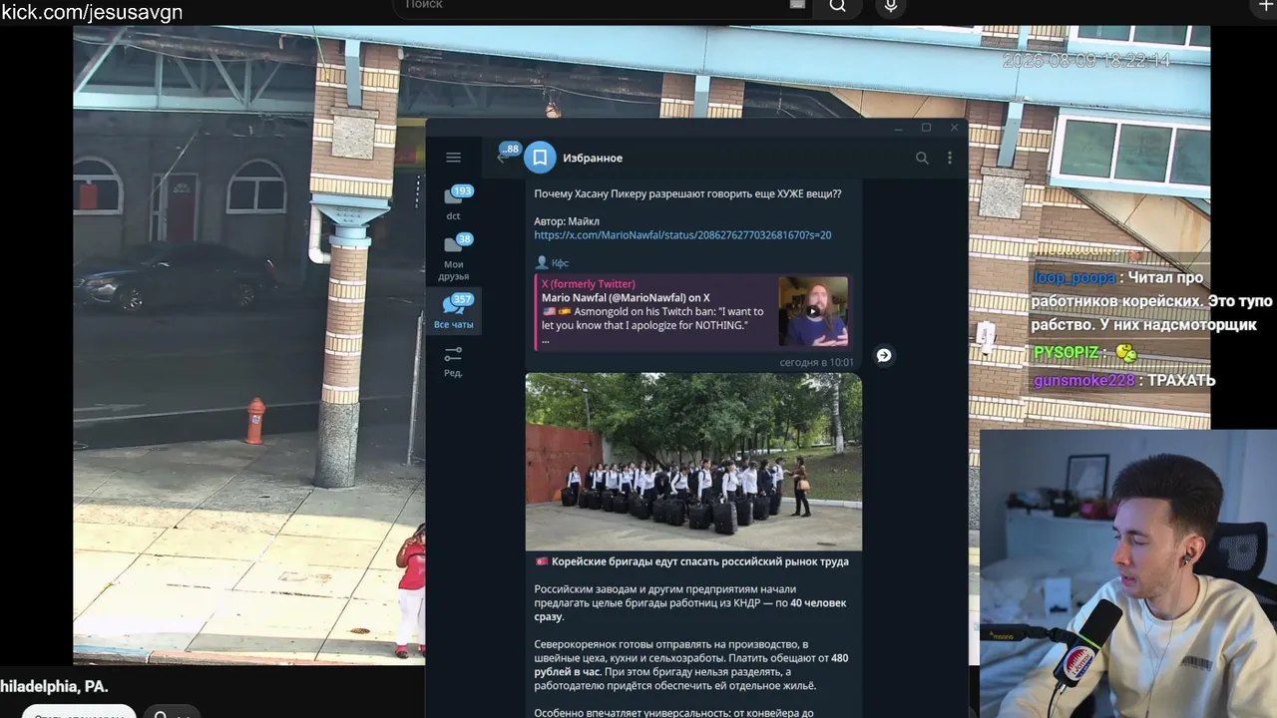Viewport: 1277px width, 718px height.
Task: Click the Стать спонсором button
Action: click(78, 713)
